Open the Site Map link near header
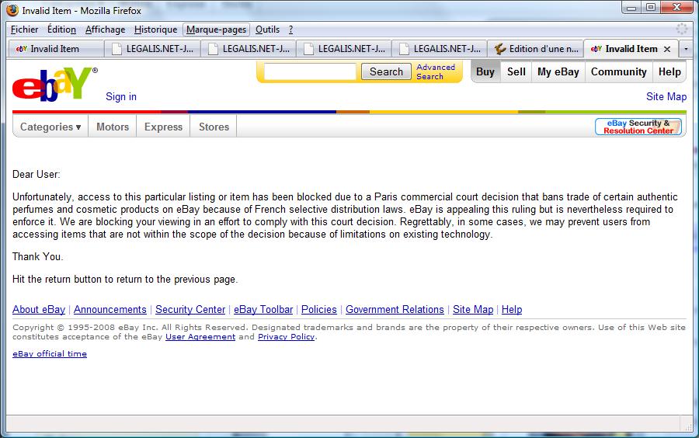The height and width of the screenshot is (438, 699). coord(666,97)
